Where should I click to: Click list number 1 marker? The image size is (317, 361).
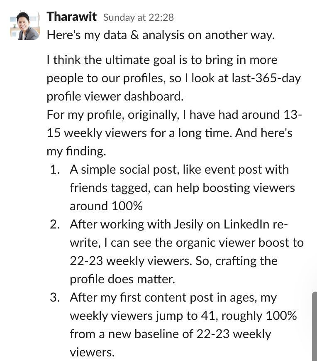click(55, 169)
